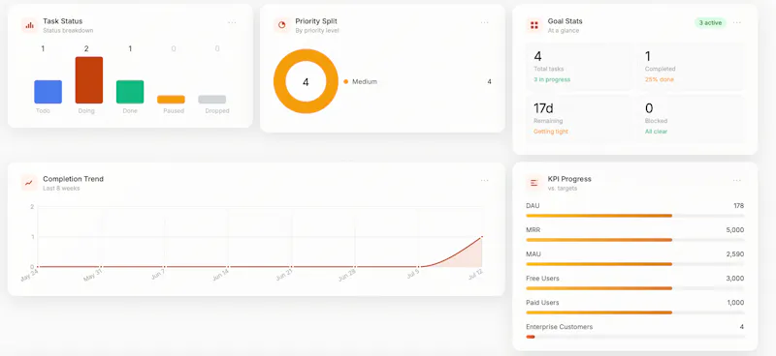
Task: Open the Goal Stats card options menu
Action: [737, 22]
